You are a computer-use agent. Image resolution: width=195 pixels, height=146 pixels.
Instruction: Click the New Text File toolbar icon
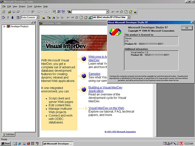pyautogui.click(x=4, y=12)
